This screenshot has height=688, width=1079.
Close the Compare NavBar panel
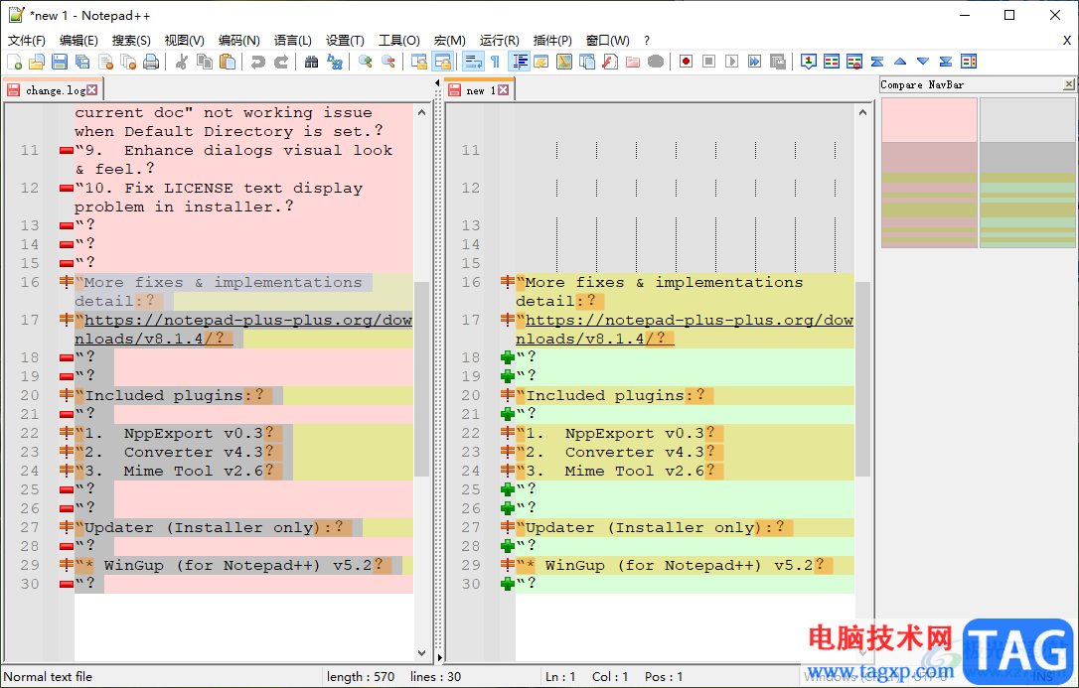click(x=1069, y=84)
